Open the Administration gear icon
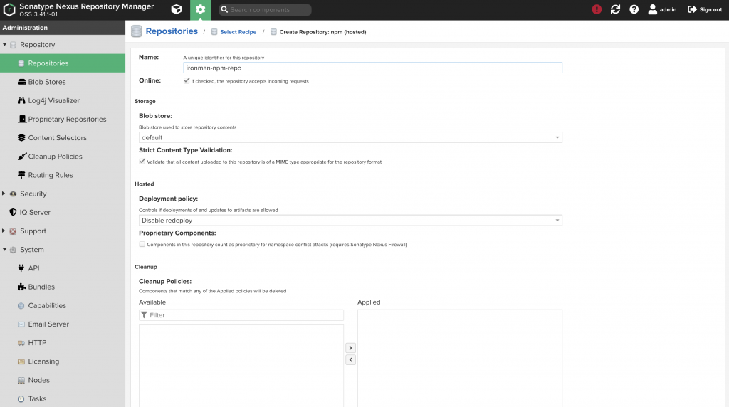The height and width of the screenshot is (407, 729). coord(200,10)
